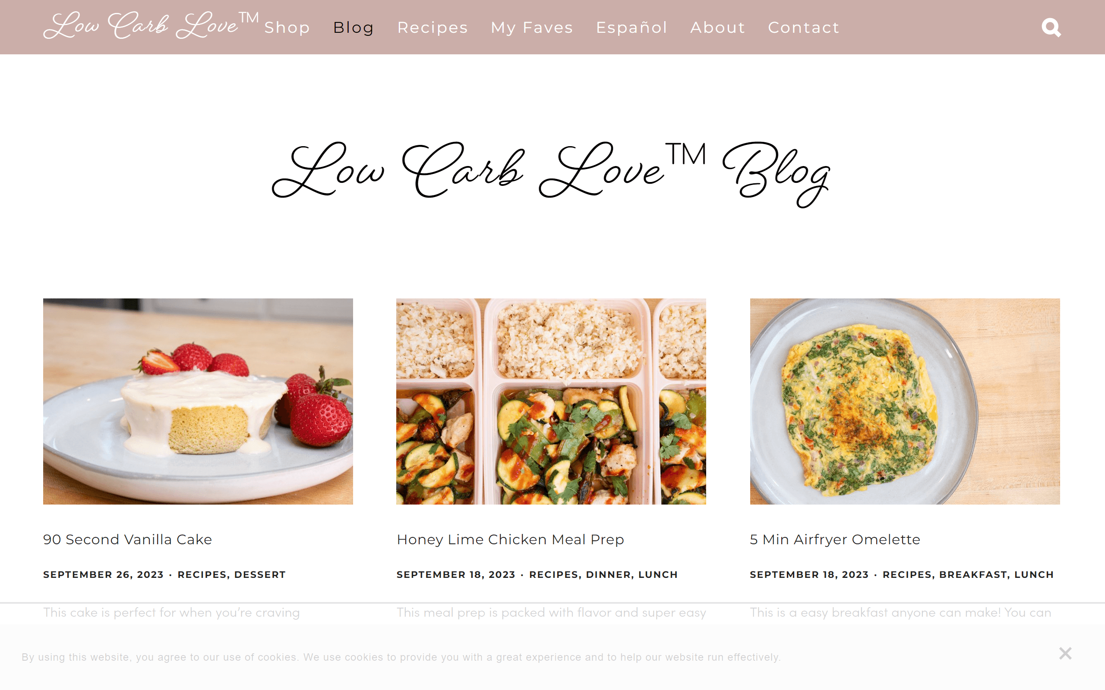Dismiss the cookie notice with X
1105x690 pixels.
pos(1065,653)
